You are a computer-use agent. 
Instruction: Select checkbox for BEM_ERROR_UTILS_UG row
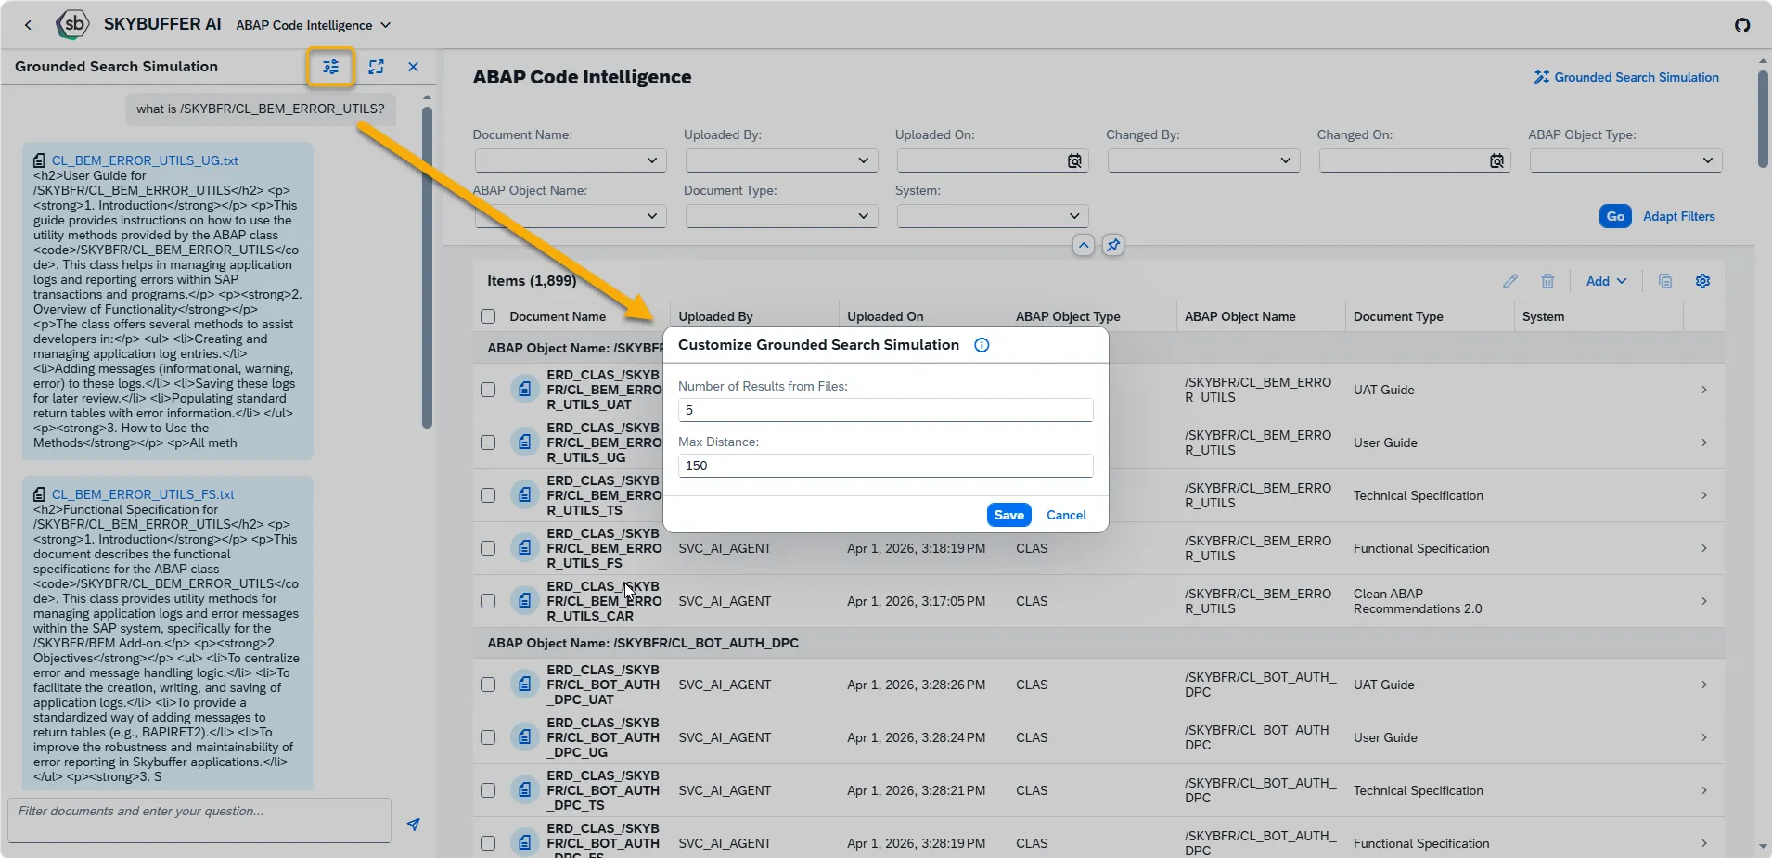pyautogui.click(x=488, y=442)
